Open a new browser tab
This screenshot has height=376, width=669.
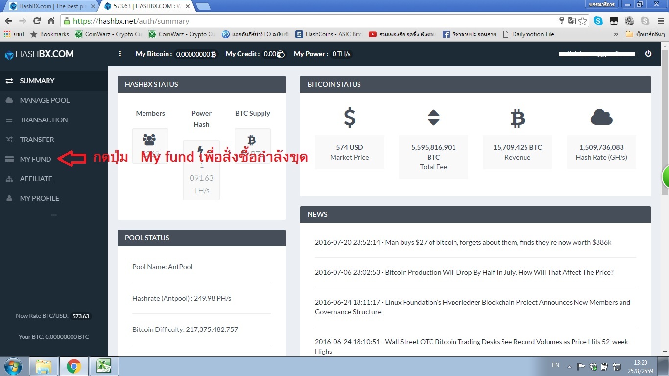click(x=203, y=6)
